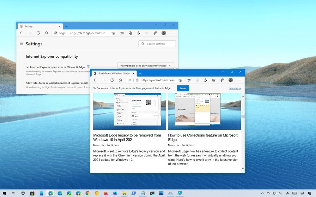316x197 pixels.
Task: Focus the Search settings field
Action: coord(157,43)
